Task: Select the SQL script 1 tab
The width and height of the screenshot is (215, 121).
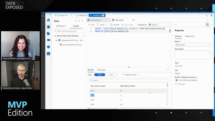Action: [x=120, y=20]
